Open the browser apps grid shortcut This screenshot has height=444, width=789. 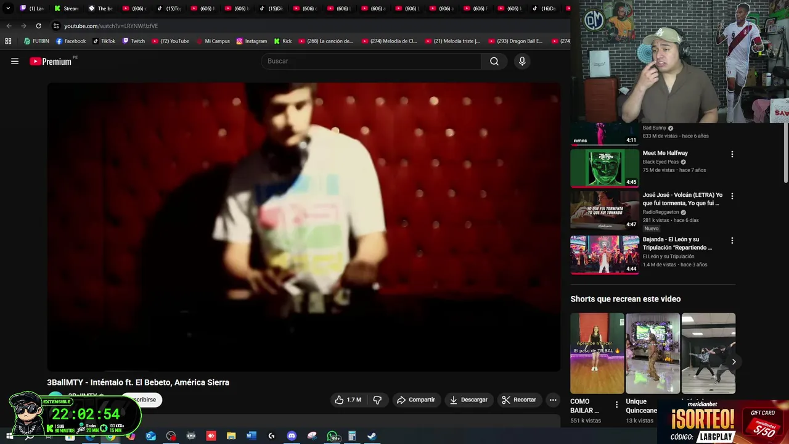(x=8, y=41)
